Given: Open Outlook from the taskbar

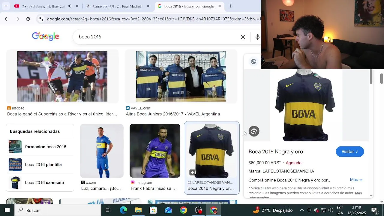Looking at the screenshot, I should (168, 210).
